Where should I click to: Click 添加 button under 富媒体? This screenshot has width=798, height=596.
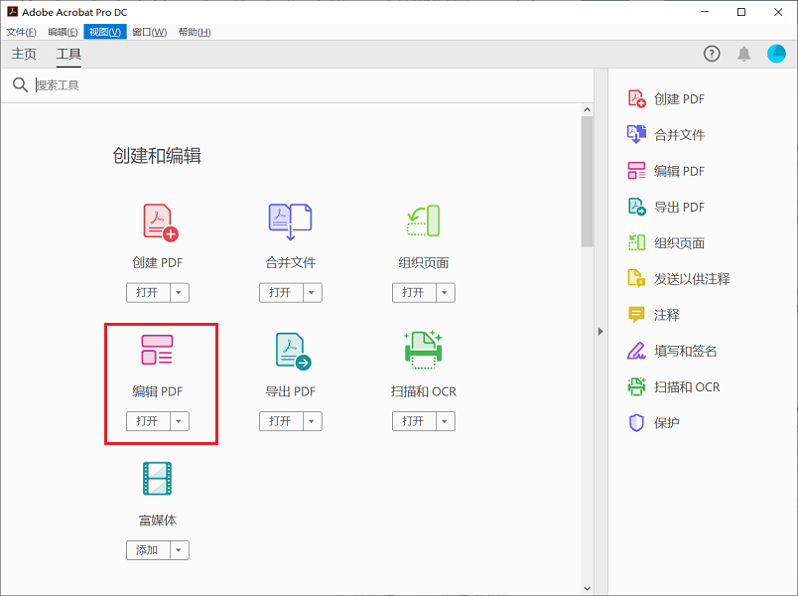(148, 550)
